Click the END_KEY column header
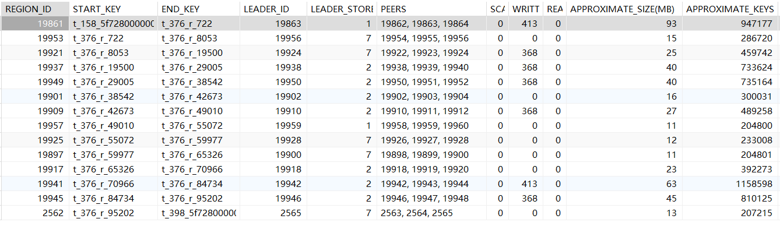 pos(182,9)
